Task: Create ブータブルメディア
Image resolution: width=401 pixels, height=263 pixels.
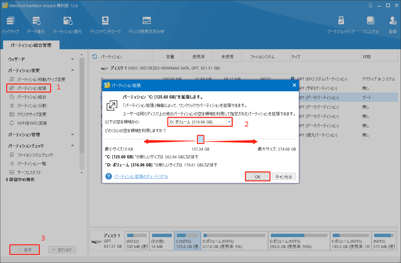Action: click(x=341, y=25)
